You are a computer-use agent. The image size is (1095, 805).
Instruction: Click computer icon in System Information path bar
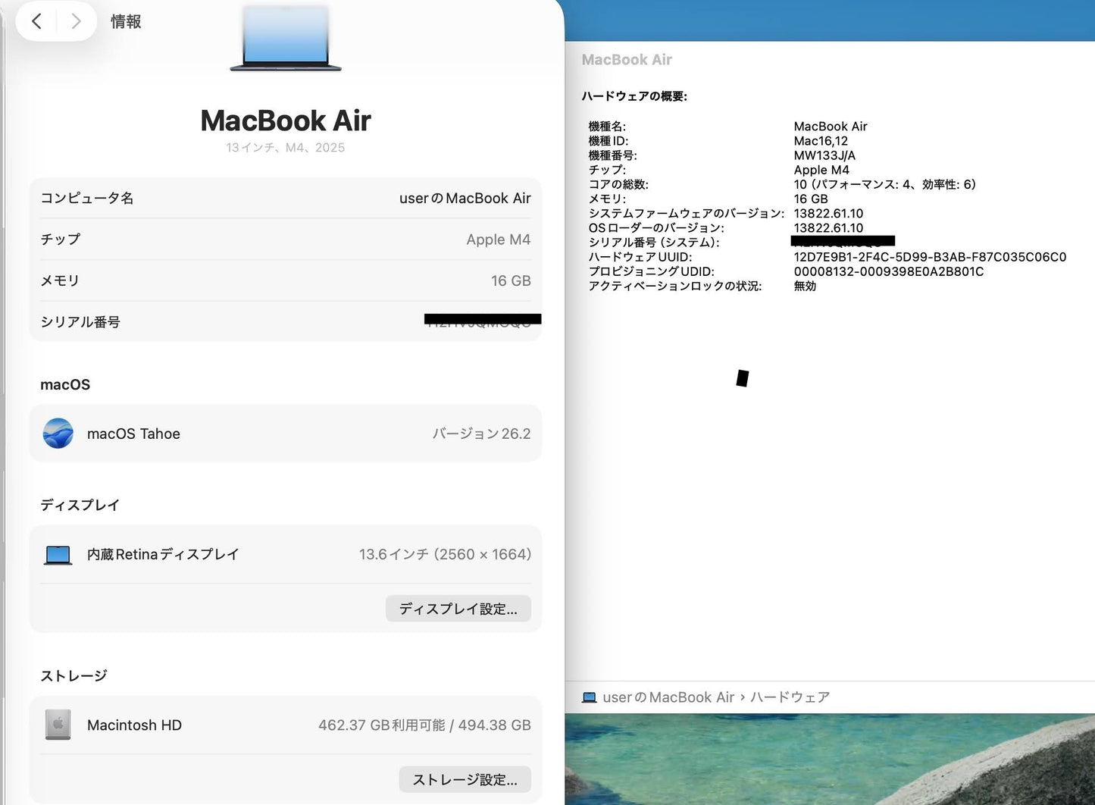(x=589, y=697)
